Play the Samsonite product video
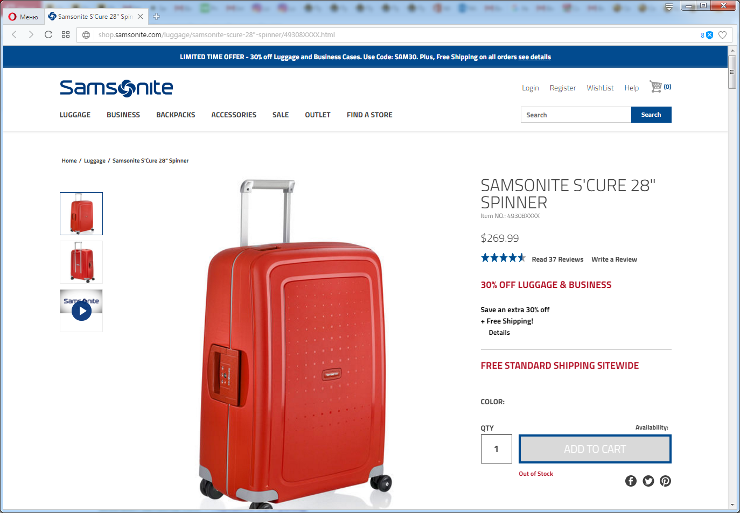Screen dimensions: 740x513 [x=81, y=311]
